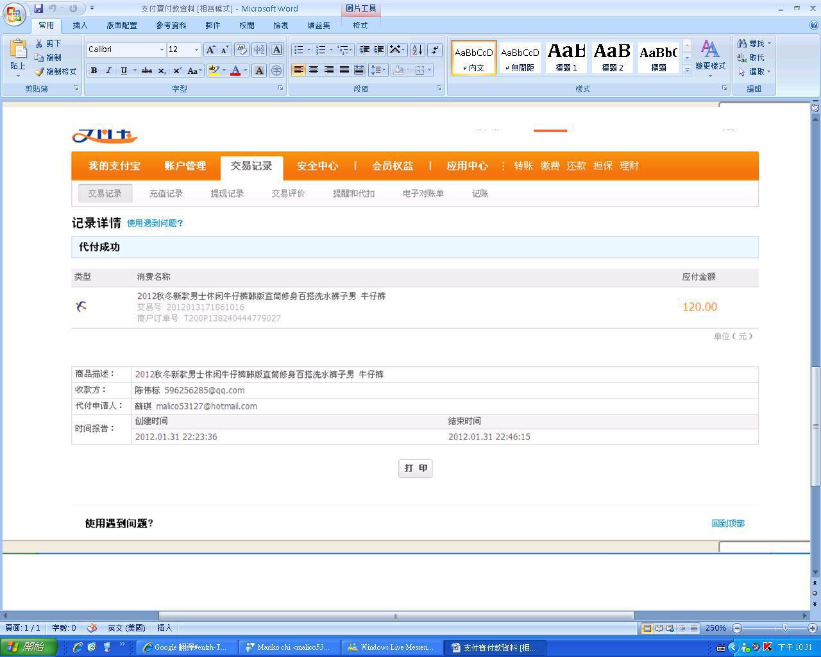Screen dimensions: 821x657
Task: Open Windows Live Messenger from the taskbar
Action: coord(391,647)
